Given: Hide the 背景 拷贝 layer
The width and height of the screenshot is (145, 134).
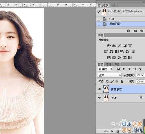Looking at the screenshot, I should (x=99, y=89).
